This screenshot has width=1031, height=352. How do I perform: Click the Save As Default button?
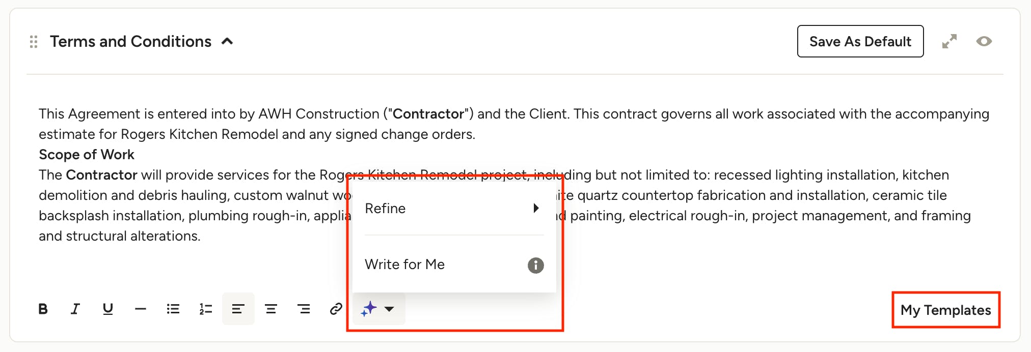(x=860, y=41)
